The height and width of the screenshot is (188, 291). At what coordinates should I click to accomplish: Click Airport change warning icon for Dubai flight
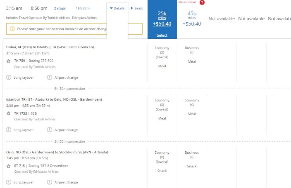click(50, 78)
